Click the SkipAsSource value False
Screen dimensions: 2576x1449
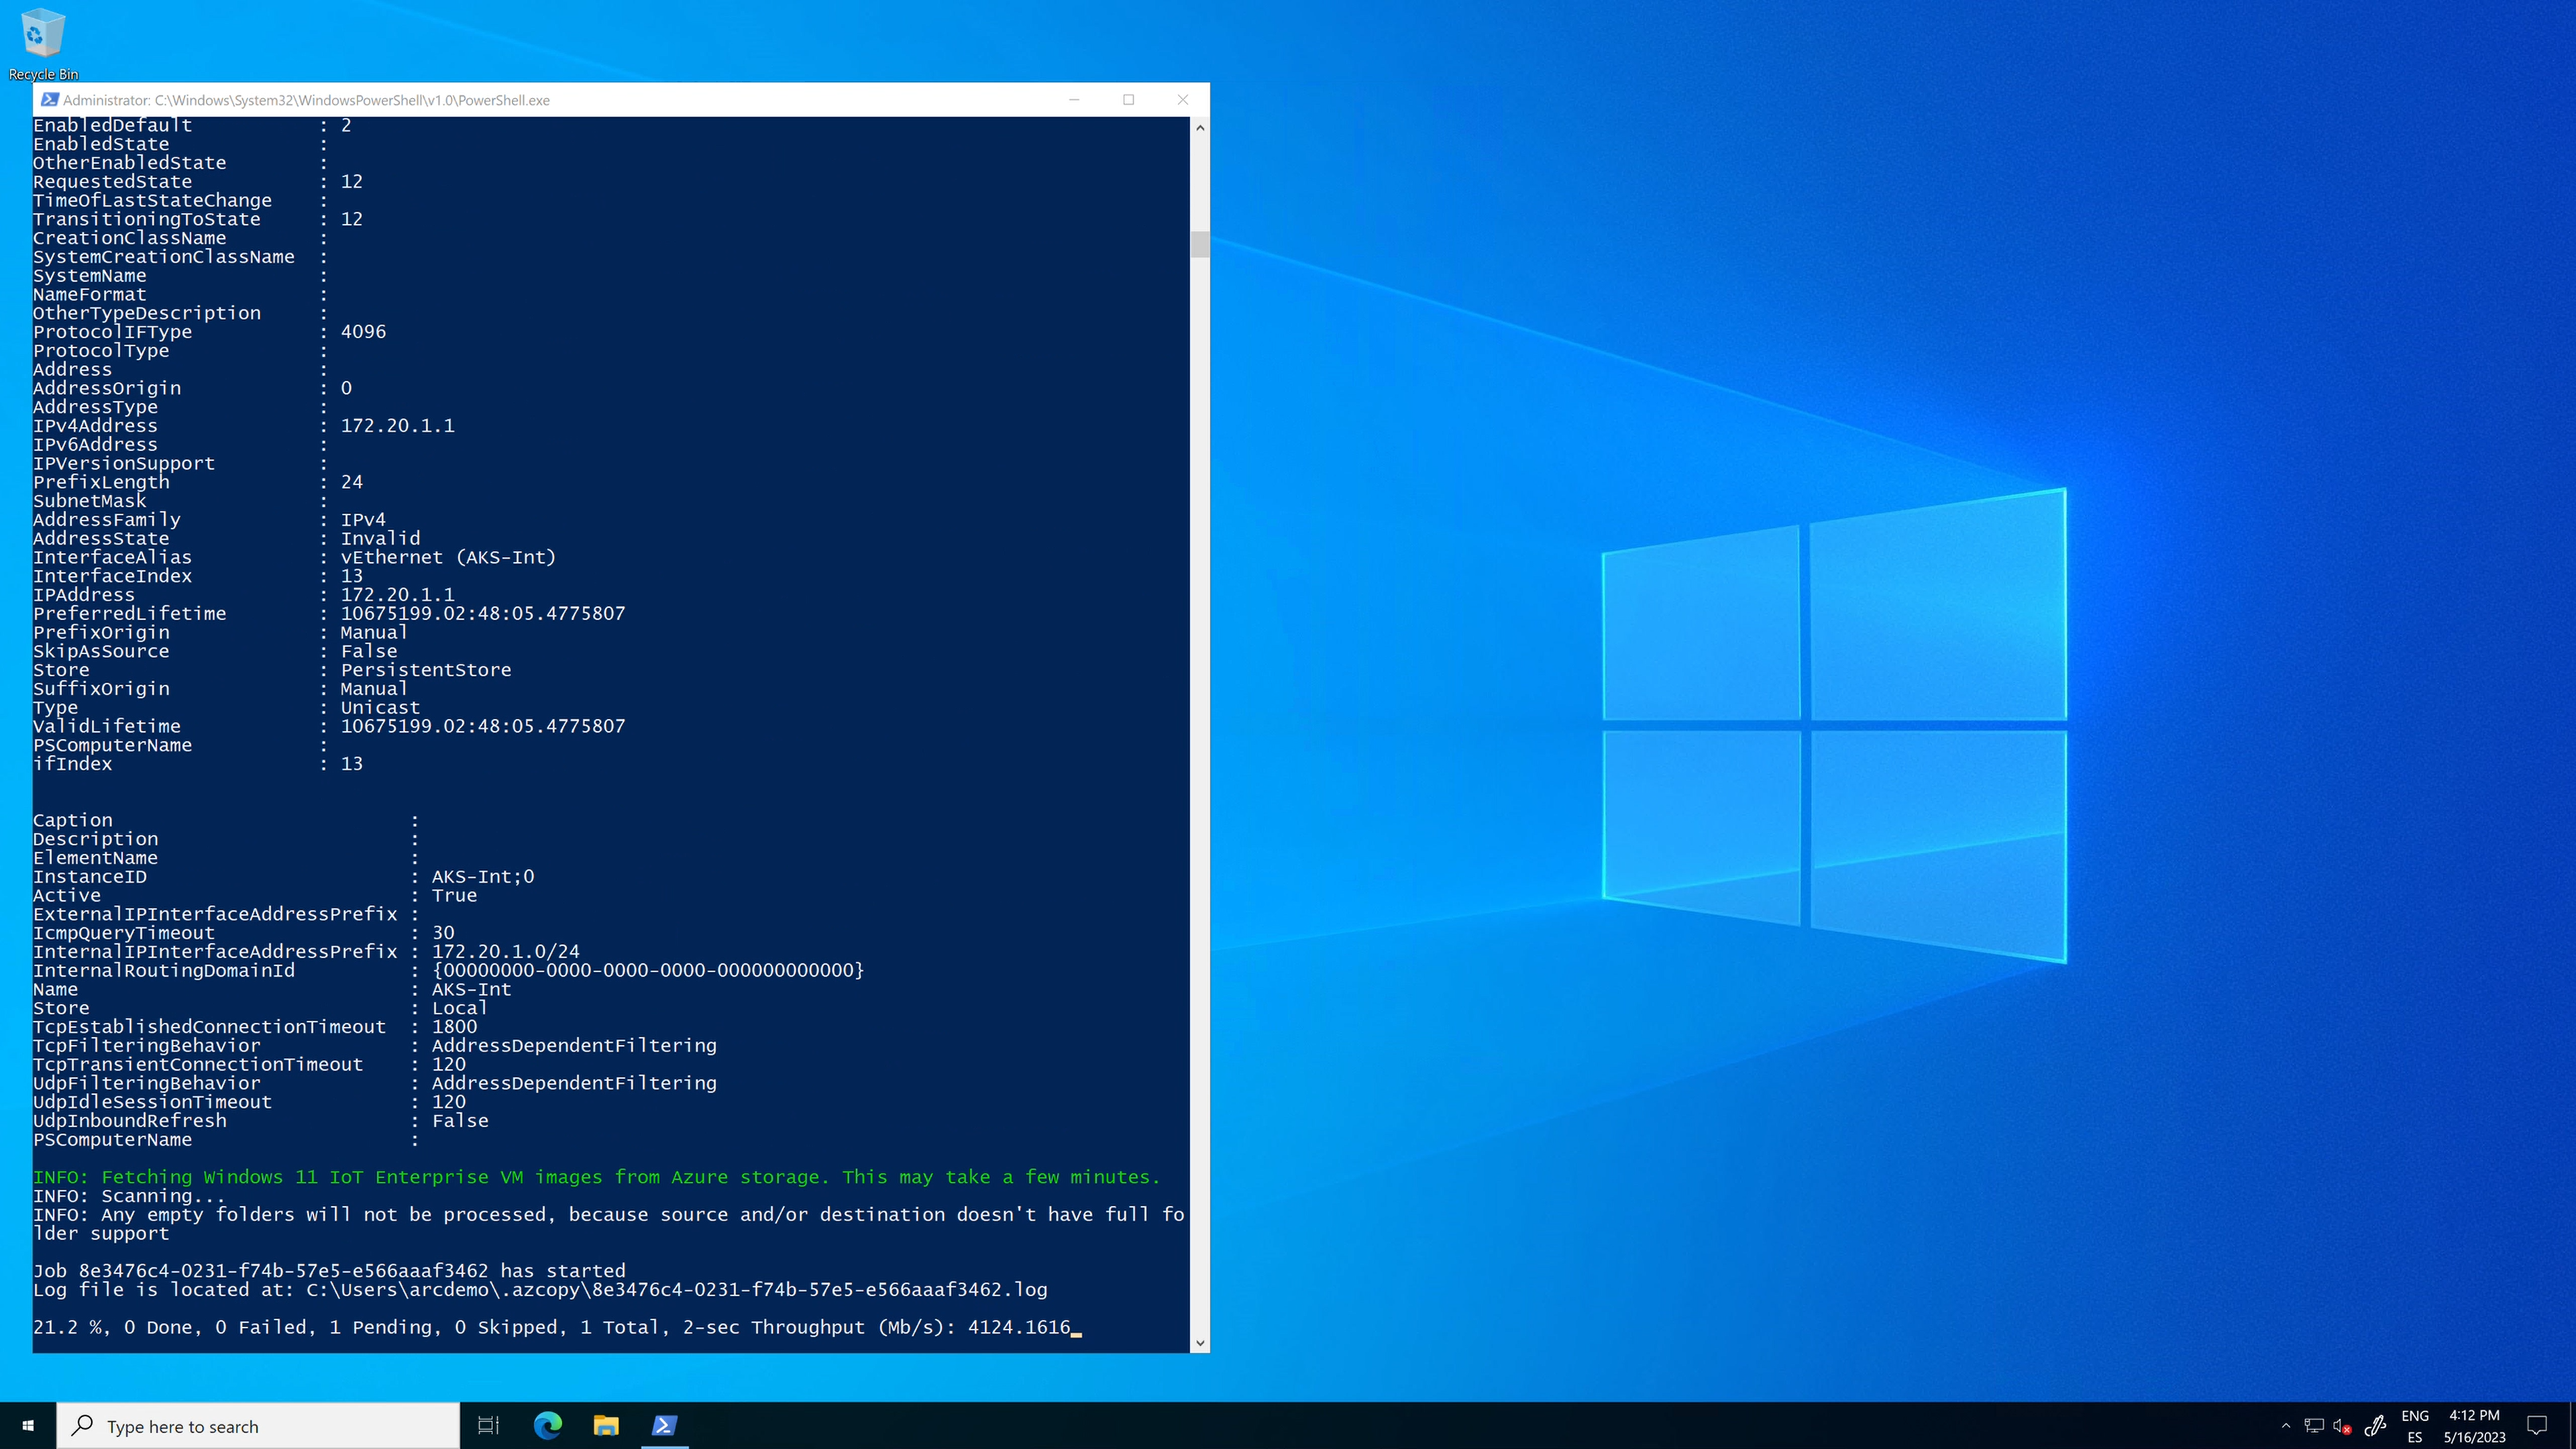[x=369, y=652]
